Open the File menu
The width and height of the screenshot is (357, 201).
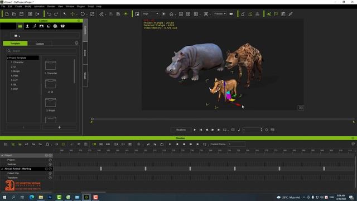point(3,6)
